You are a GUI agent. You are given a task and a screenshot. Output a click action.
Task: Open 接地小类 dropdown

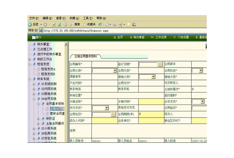click(153, 77)
